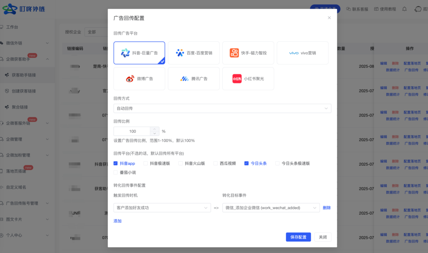Uncheck the 今日头条 checkbox
This screenshot has width=428, height=253.
(247, 164)
